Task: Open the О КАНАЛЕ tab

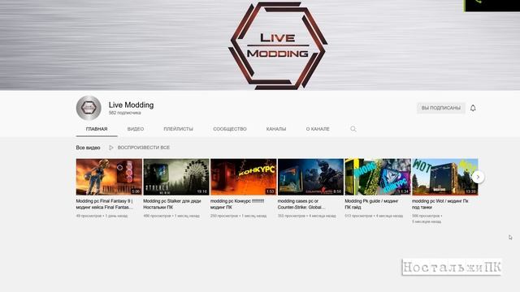Action: 318,129
